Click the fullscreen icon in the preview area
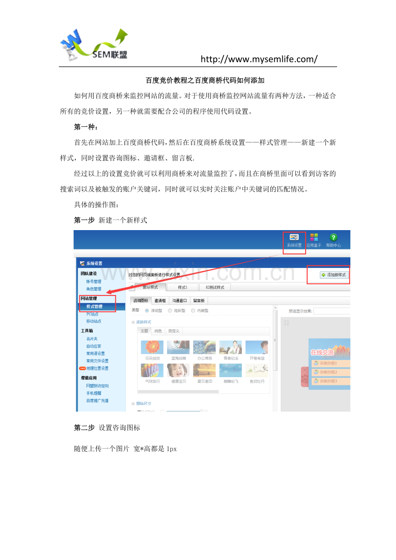 (x=286, y=323)
